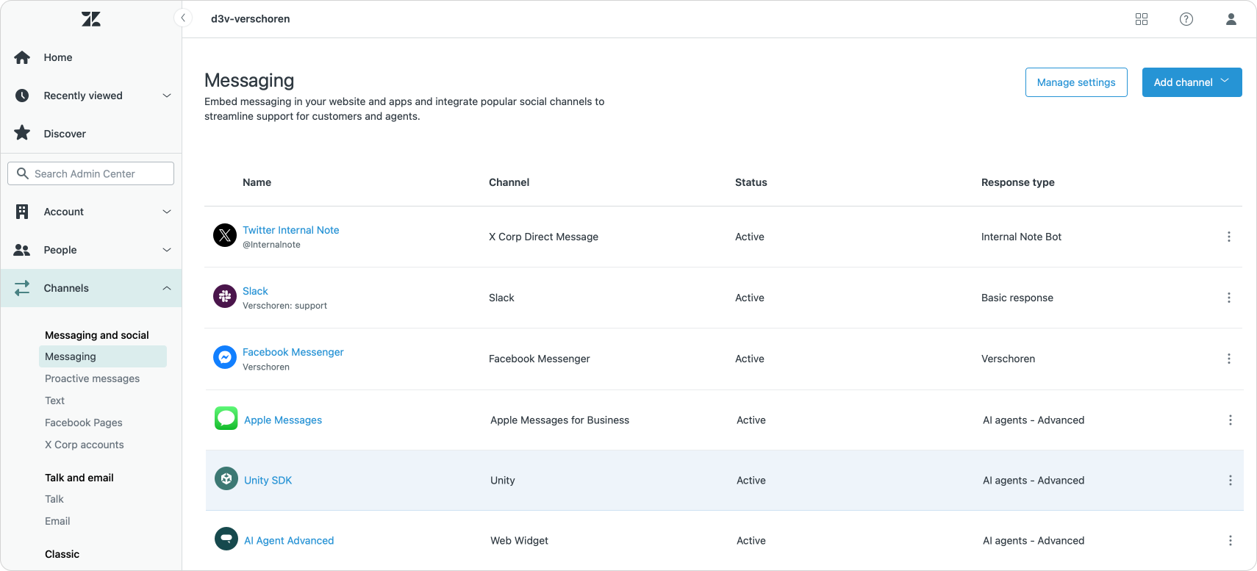Expand the Recently viewed section
The width and height of the screenshot is (1257, 571).
point(167,96)
